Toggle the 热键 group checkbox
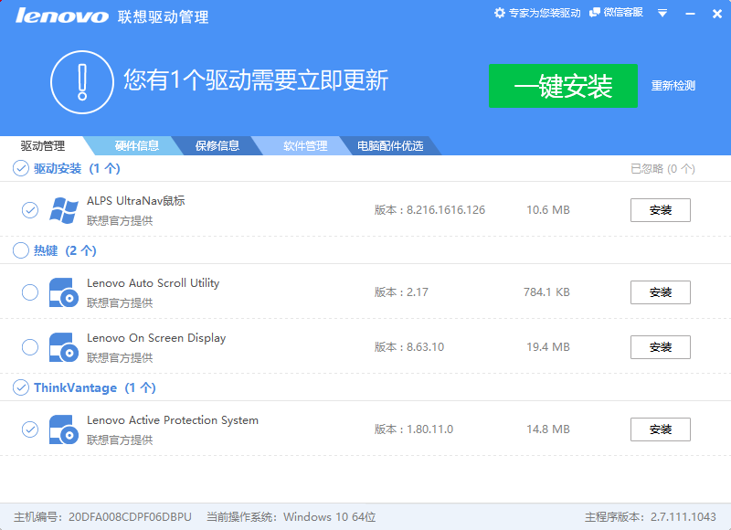Image resolution: width=731 pixels, height=530 pixels. pyautogui.click(x=20, y=250)
